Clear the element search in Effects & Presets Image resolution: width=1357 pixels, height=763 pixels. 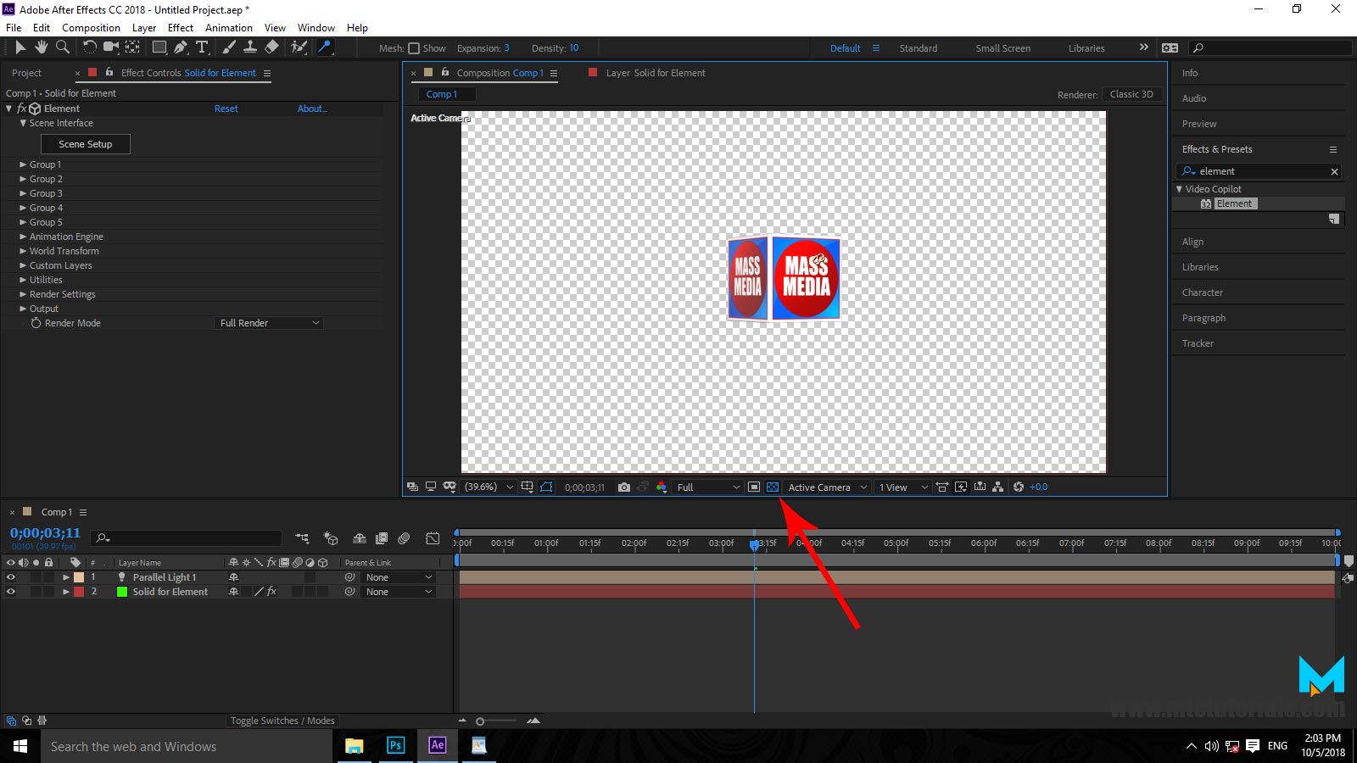[1333, 171]
